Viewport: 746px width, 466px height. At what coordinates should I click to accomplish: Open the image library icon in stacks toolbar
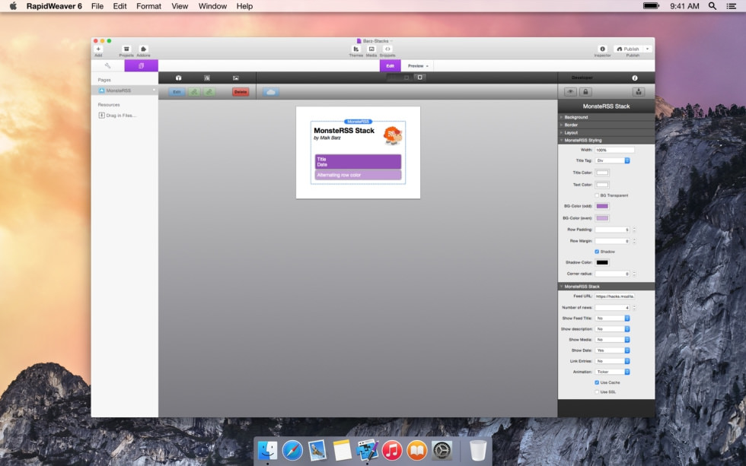235,78
